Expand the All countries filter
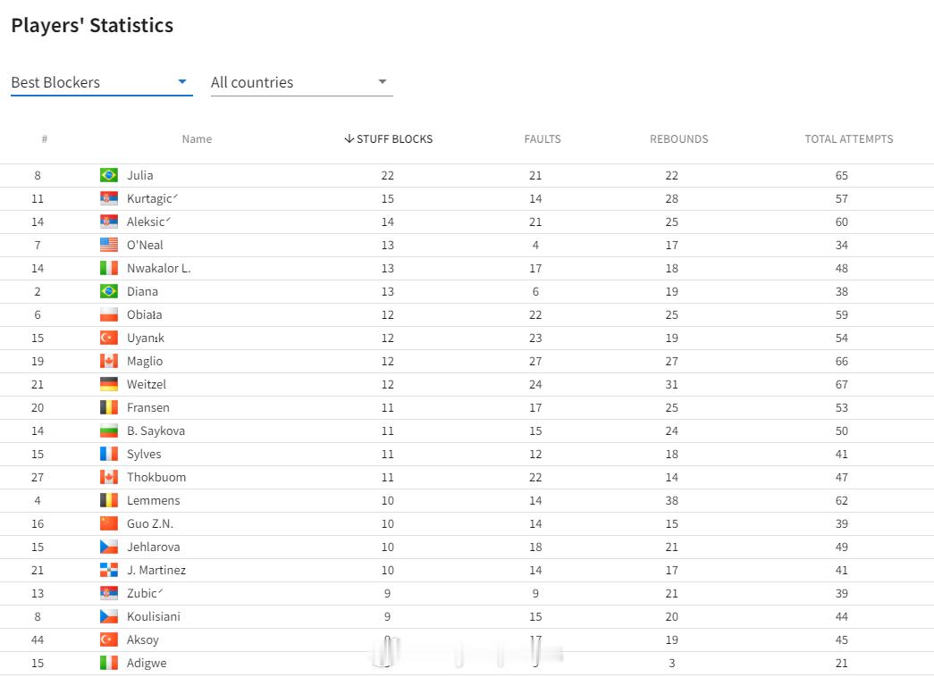Viewport: 934px width, 677px height. (x=301, y=82)
